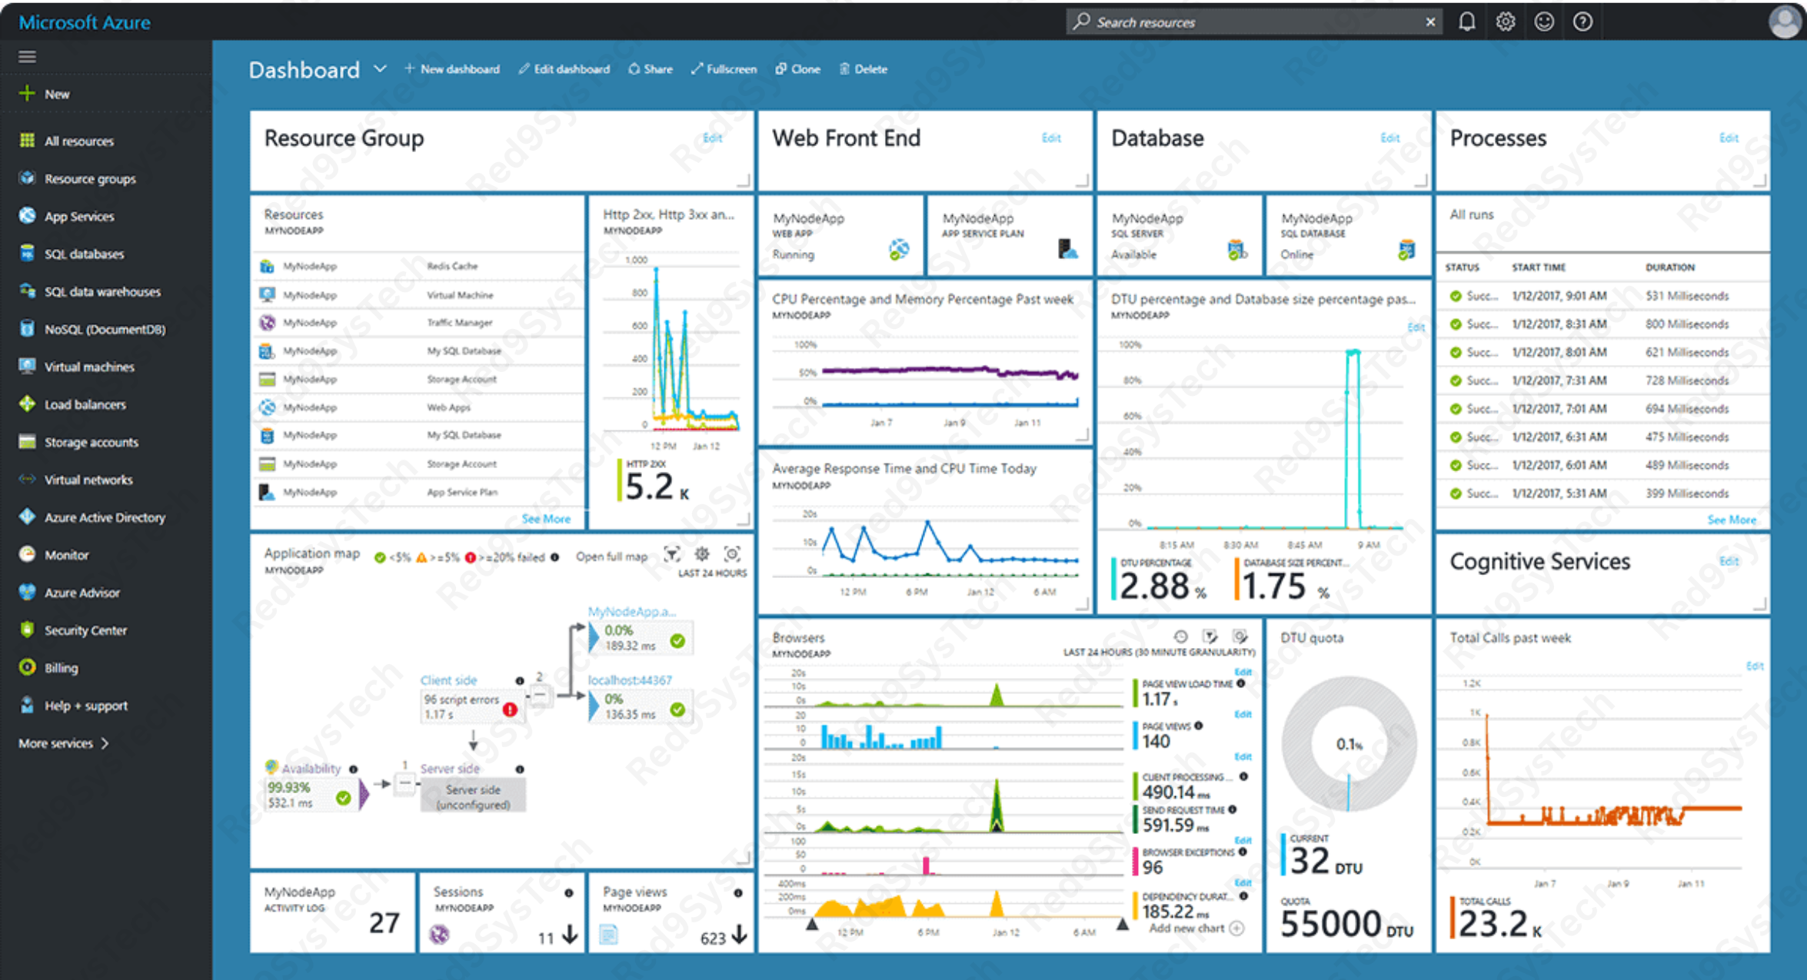Screen dimensions: 1807x980
Task: Click See More under Resources list
Action: tap(546, 519)
